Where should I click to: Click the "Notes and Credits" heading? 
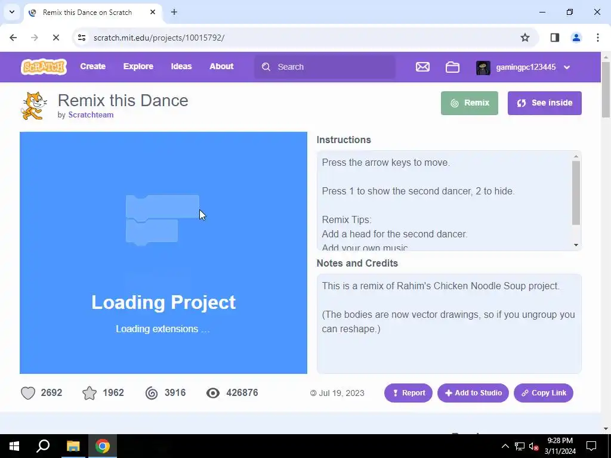pyautogui.click(x=357, y=263)
